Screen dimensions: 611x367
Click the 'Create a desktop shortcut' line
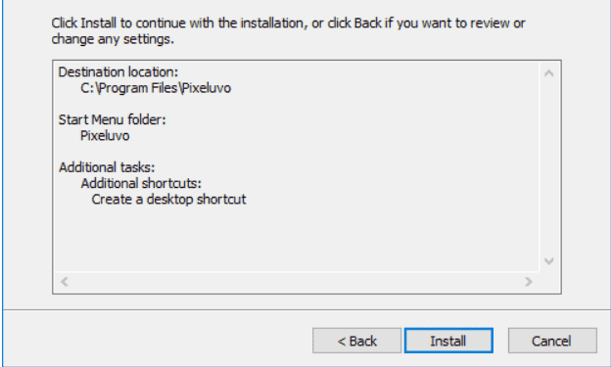(168, 200)
